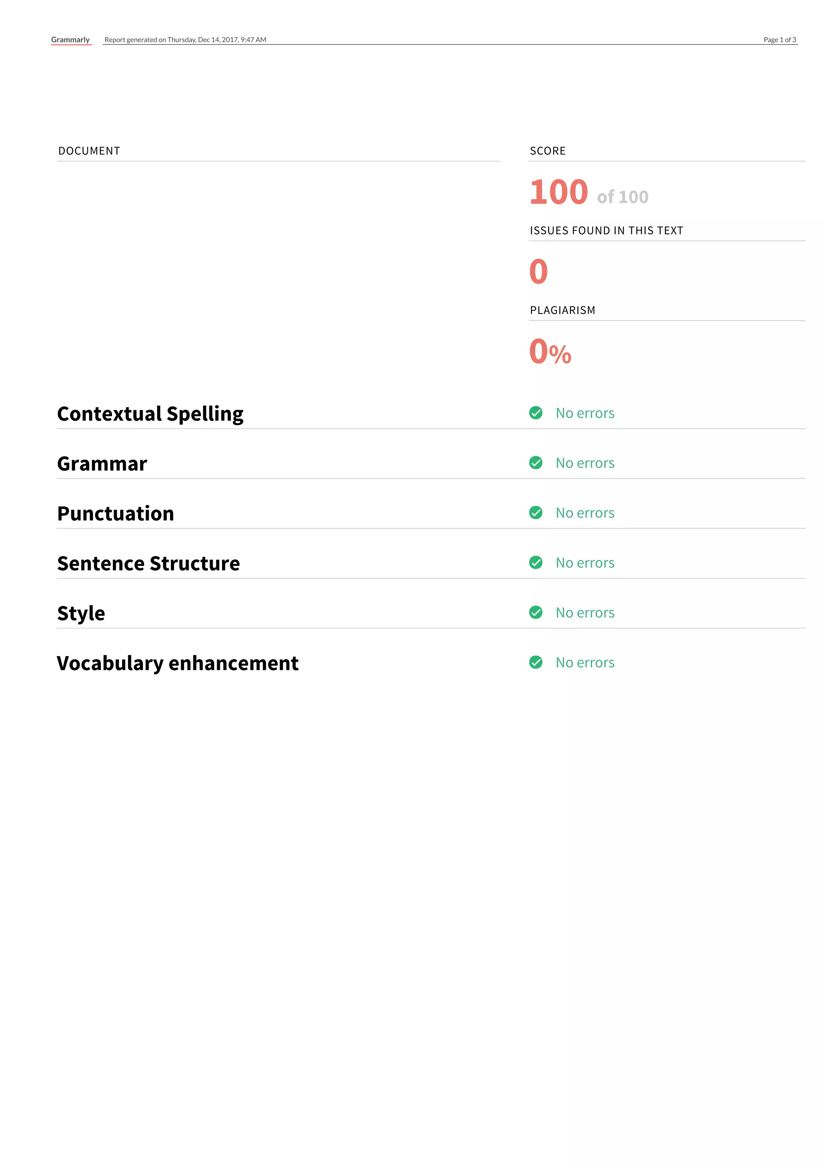Click the Grammarly logo in header
Viewport: 825px width, 1167px height.
pyautogui.click(x=70, y=39)
